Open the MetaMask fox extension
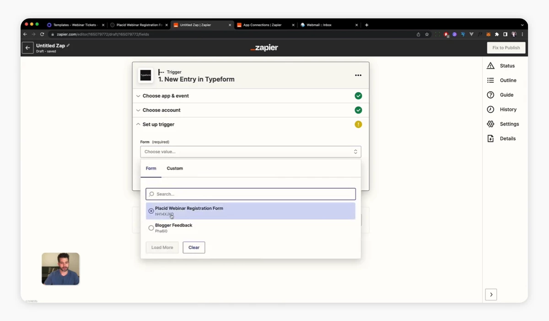The width and height of the screenshot is (549, 321). click(x=488, y=34)
